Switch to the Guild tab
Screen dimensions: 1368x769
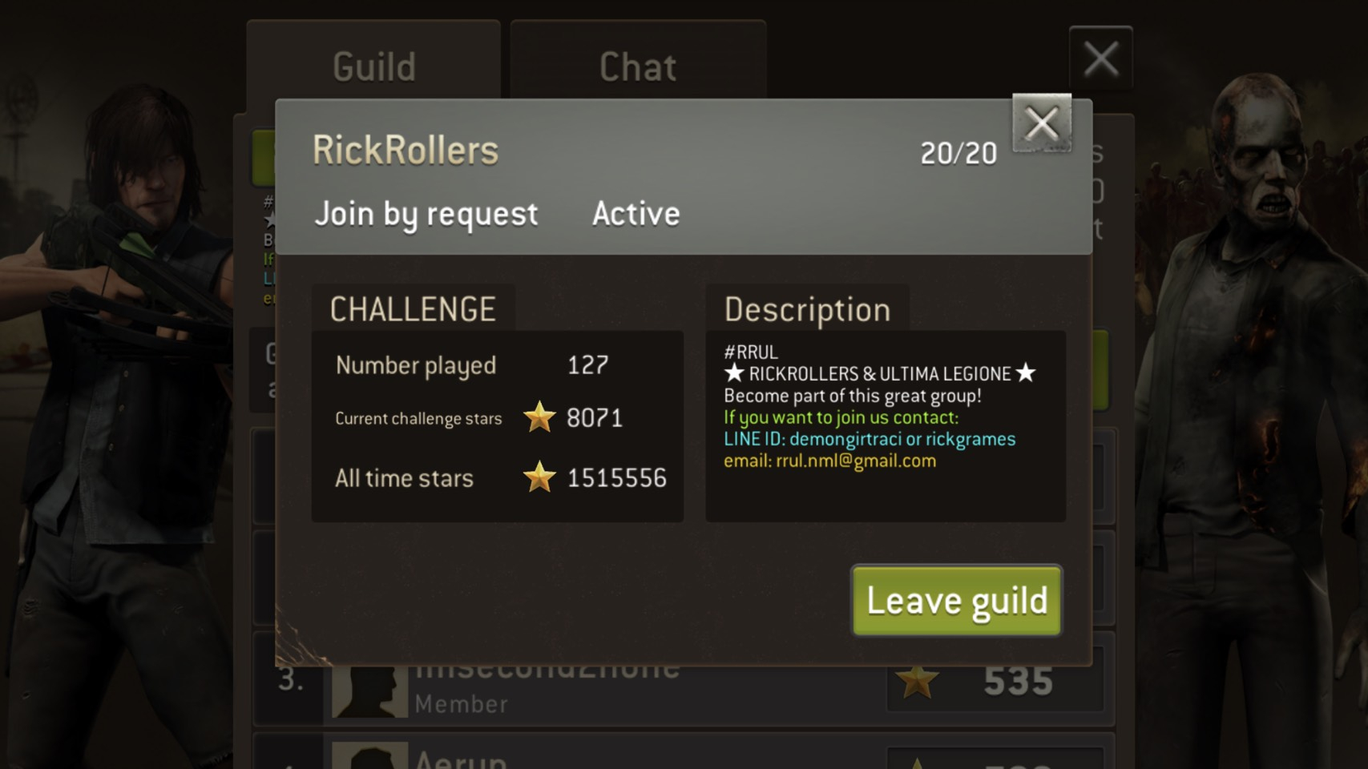click(x=373, y=67)
